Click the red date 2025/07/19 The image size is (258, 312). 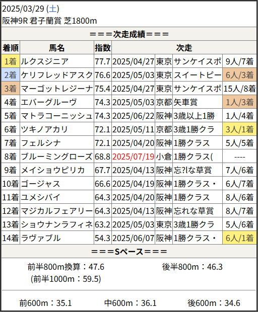134,157
